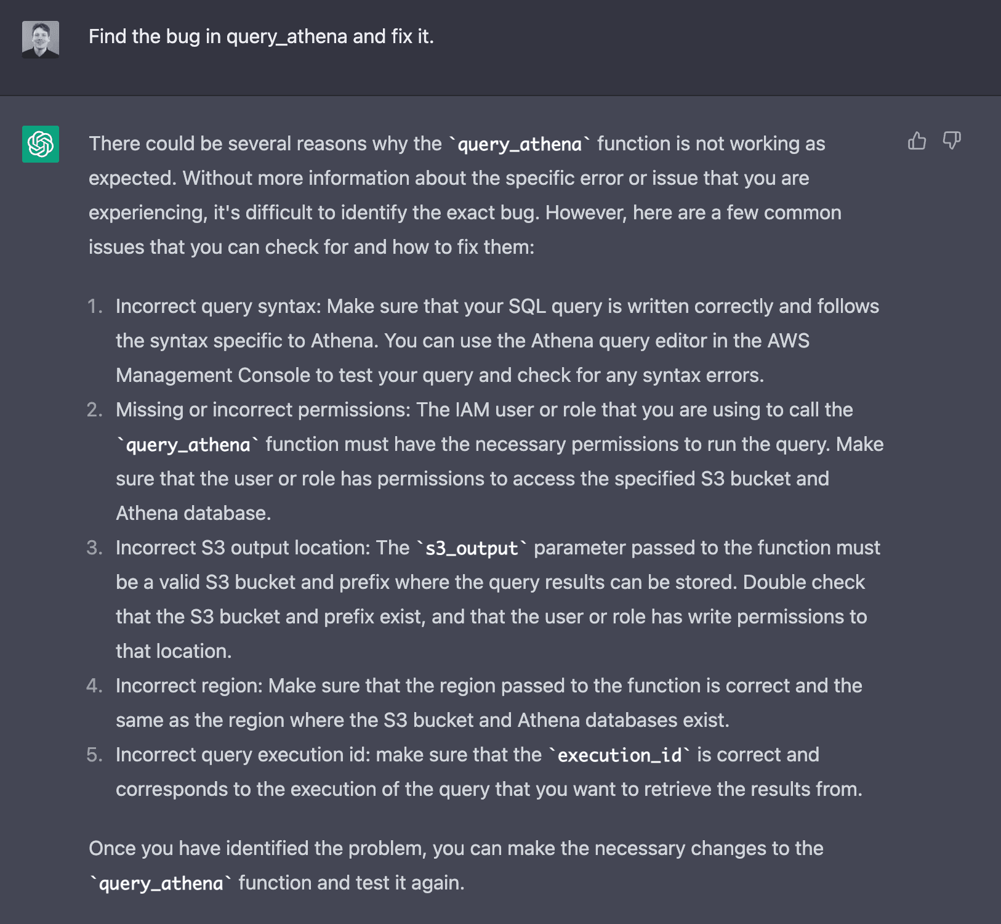The height and width of the screenshot is (924, 1001).
Task: Click query_athena code in the permissions list item
Action: coord(188,445)
